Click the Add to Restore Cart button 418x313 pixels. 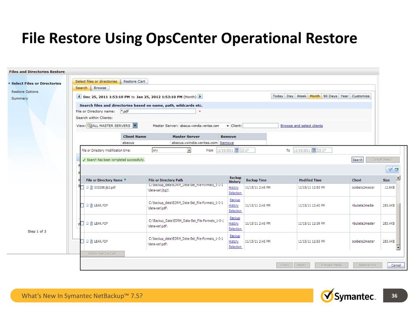(102, 253)
